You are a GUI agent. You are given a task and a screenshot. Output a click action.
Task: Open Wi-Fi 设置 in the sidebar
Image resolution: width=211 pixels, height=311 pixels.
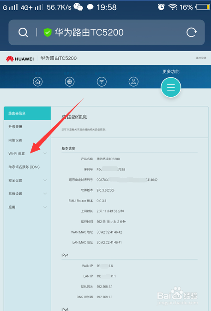(x=27, y=153)
